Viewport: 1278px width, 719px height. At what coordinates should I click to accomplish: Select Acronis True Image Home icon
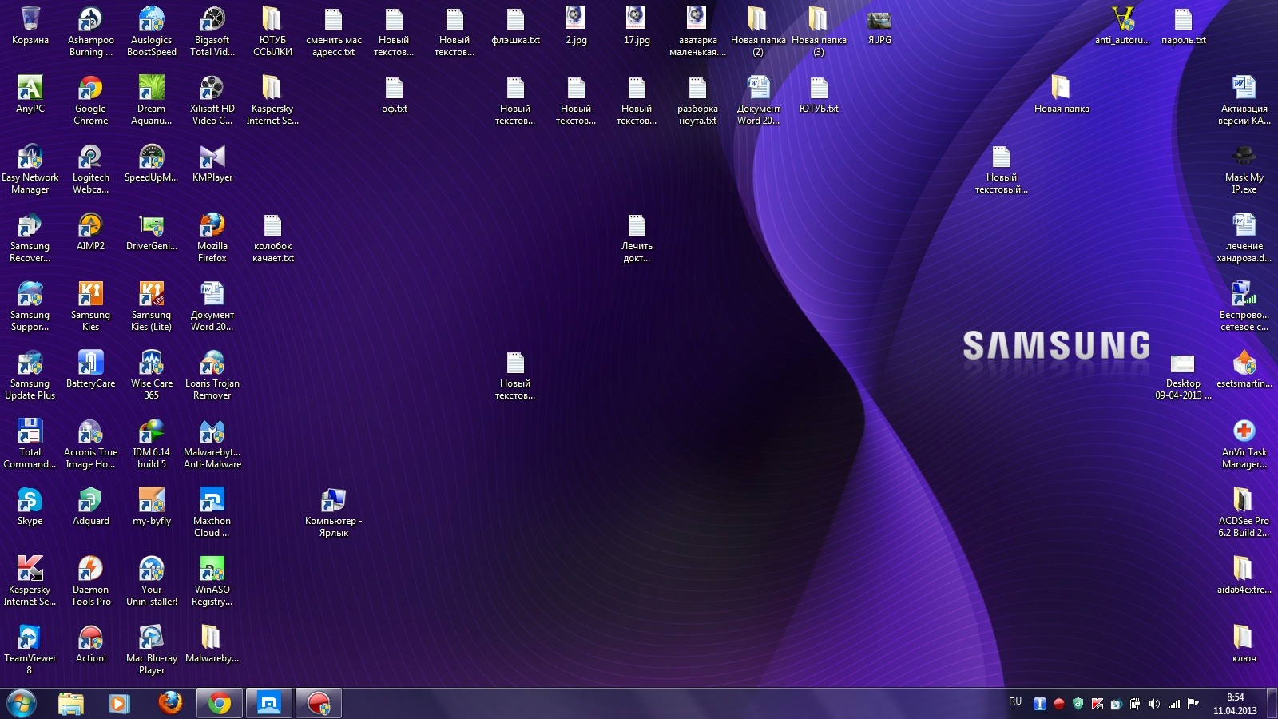point(91,443)
